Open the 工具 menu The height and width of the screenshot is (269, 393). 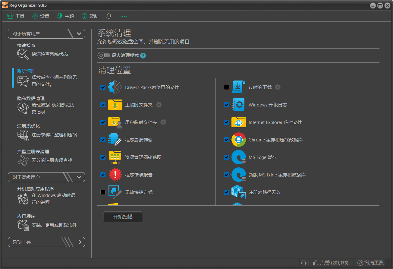(16, 16)
